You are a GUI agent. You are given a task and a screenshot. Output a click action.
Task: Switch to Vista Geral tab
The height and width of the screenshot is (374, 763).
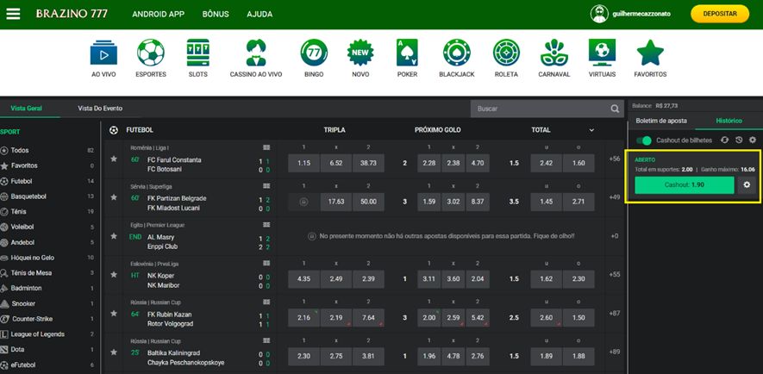pyautogui.click(x=26, y=109)
